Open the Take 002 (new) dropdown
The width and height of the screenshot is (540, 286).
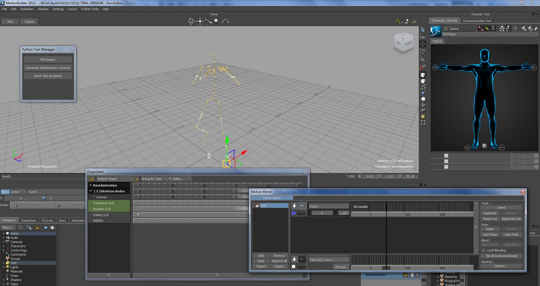(329, 260)
